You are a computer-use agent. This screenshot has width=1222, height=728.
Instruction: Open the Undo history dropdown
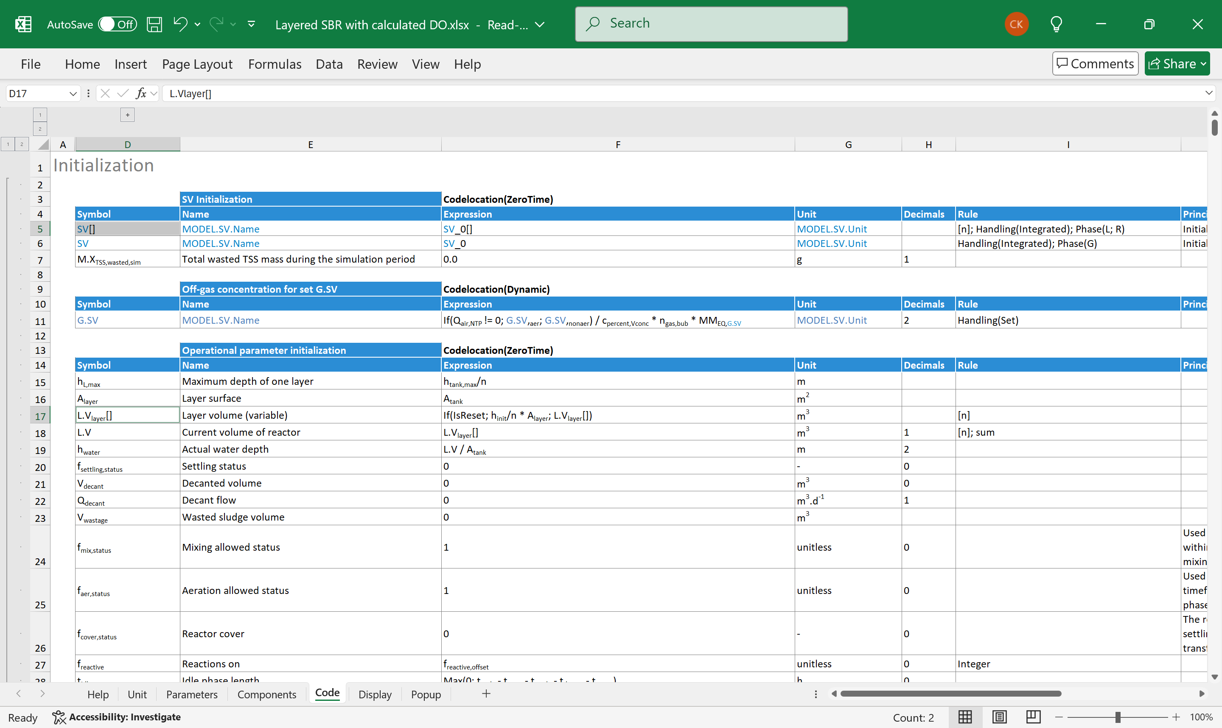pyautogui.click(x=198, y=24)
